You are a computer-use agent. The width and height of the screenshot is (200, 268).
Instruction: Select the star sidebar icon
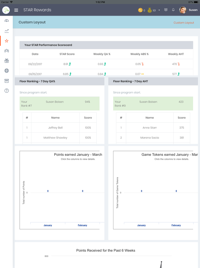click(7, 41)
